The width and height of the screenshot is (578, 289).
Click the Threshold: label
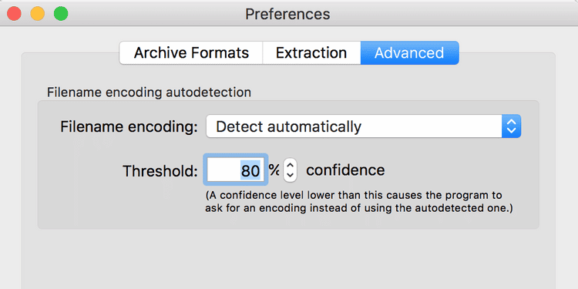pyautogui.click(x=160, y=171)
